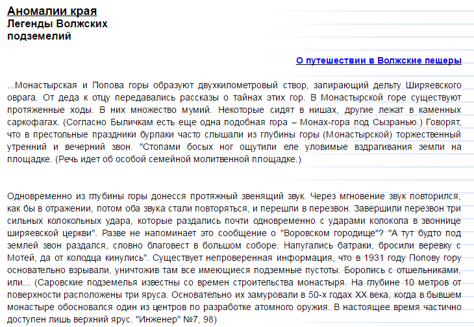
Task: Click the heading "Аномалии края"
Action: (x=52, y=11)
